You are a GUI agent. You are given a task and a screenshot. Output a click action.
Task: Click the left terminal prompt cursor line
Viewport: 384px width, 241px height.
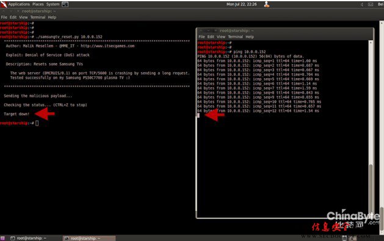(x=19, y=123)
